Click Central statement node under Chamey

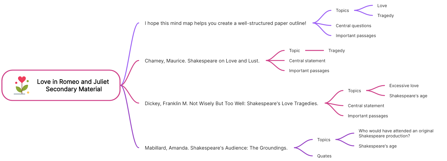(307, 61)
